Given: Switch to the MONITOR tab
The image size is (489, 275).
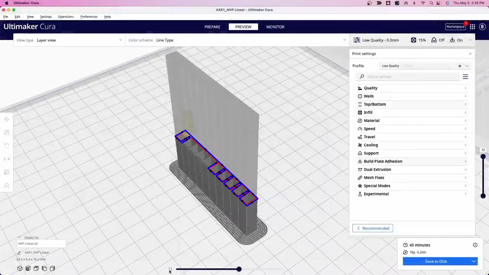Looking at the screenshot, I should pyautogui.click(x=275, y=27).
